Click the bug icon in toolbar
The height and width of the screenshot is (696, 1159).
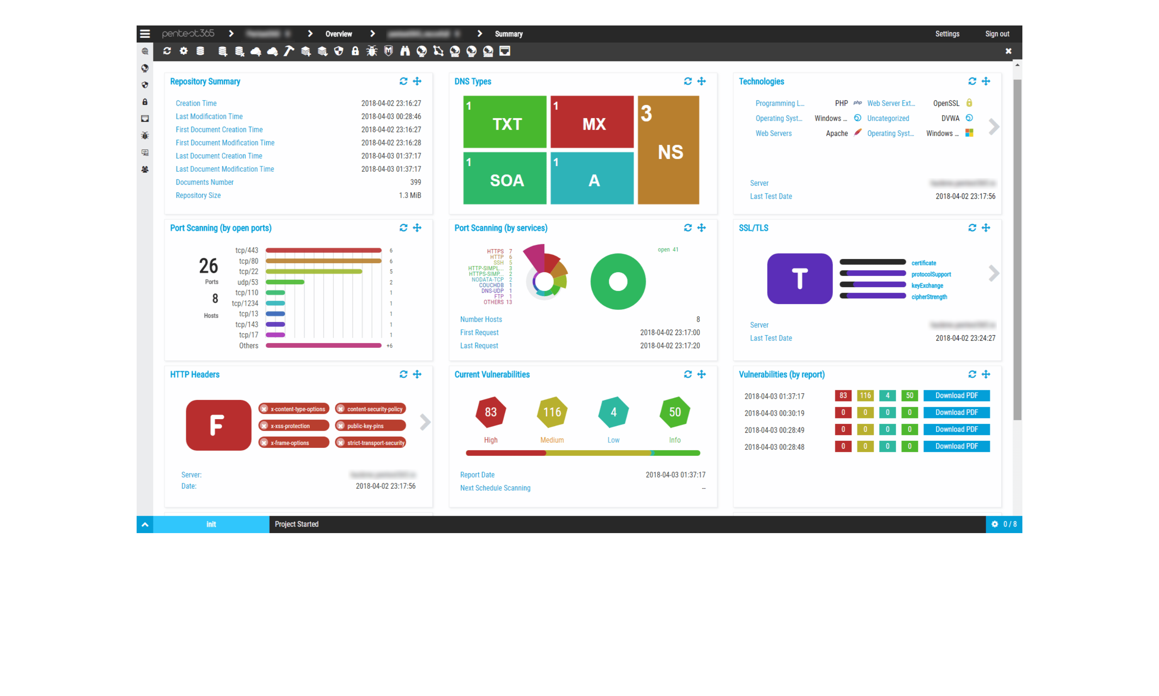372,51
